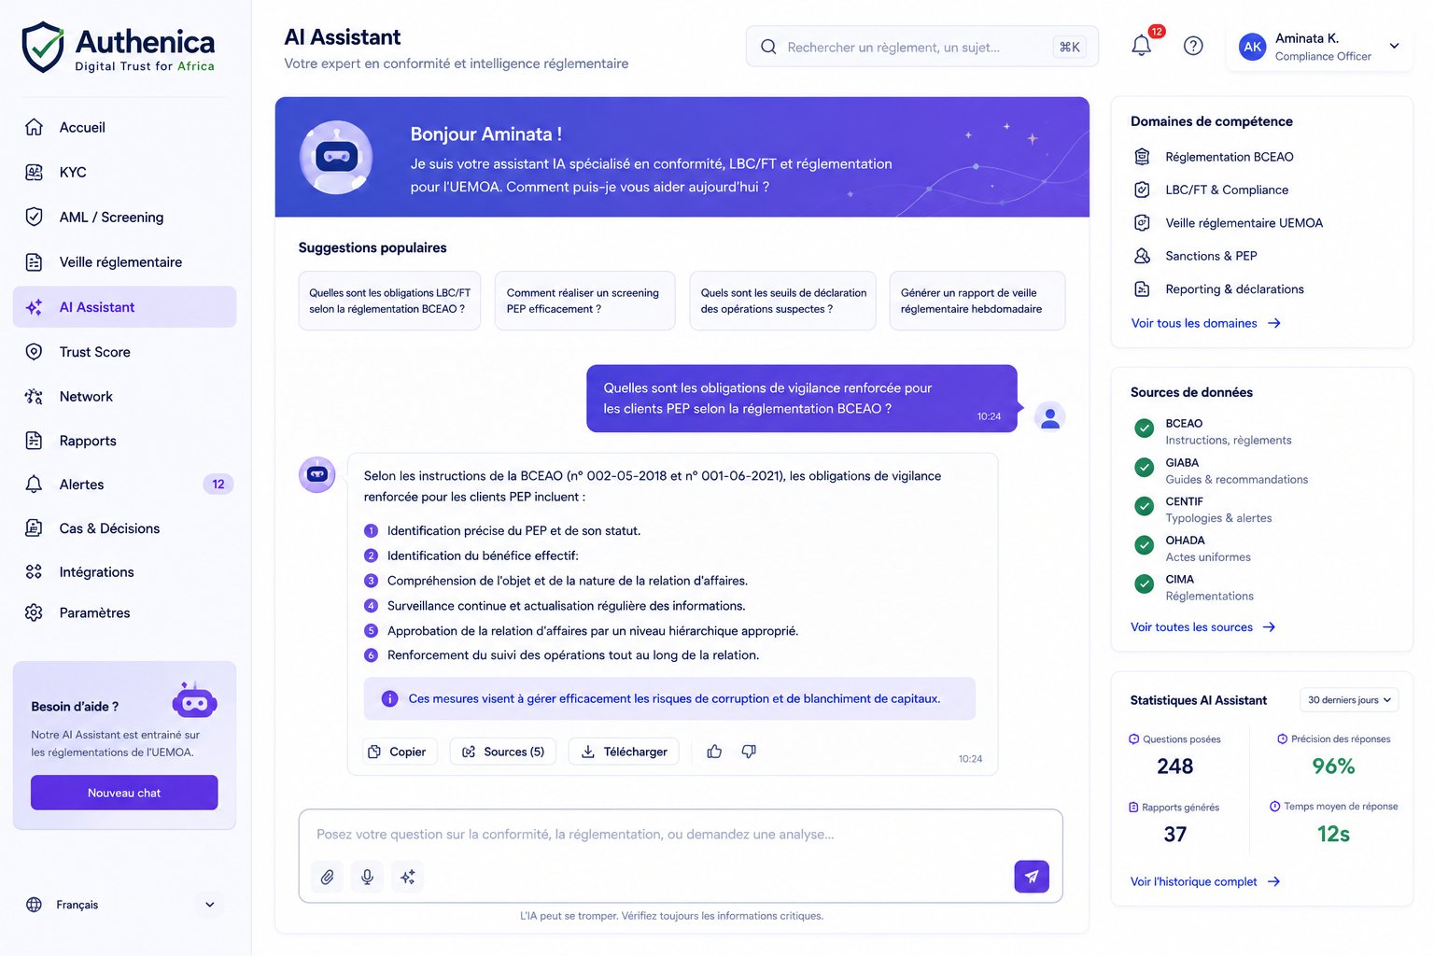
Task: Open Veille réglementaire in sidebar
Action: tap(124, 262)
